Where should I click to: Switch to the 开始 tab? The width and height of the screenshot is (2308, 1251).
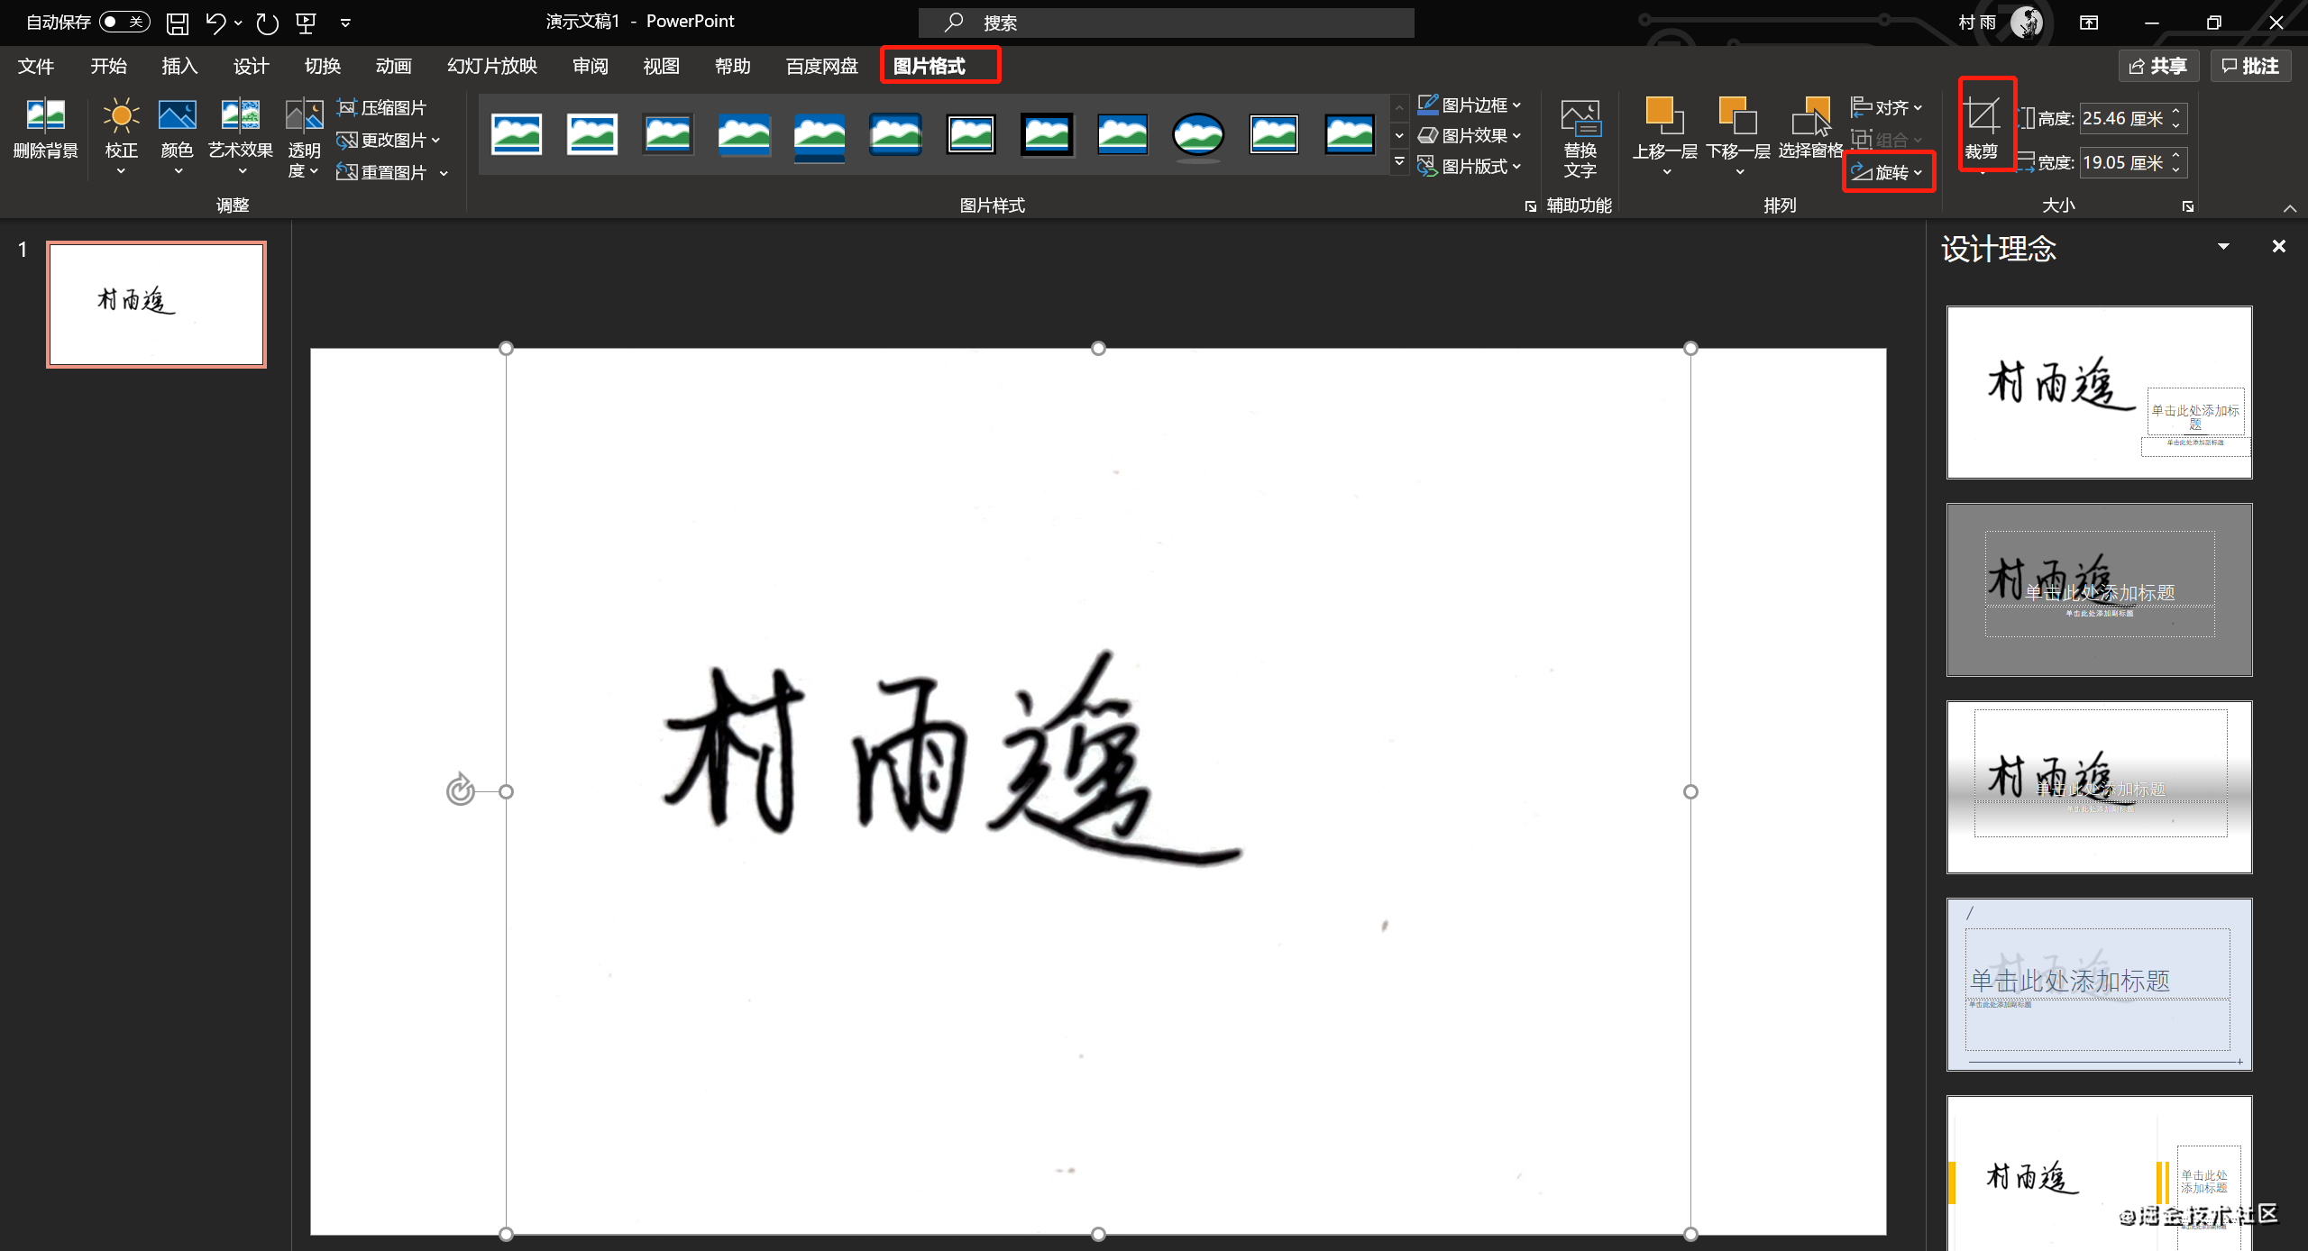108,65
